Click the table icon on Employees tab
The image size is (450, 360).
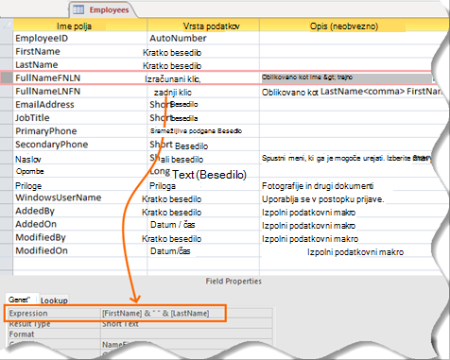78,9
